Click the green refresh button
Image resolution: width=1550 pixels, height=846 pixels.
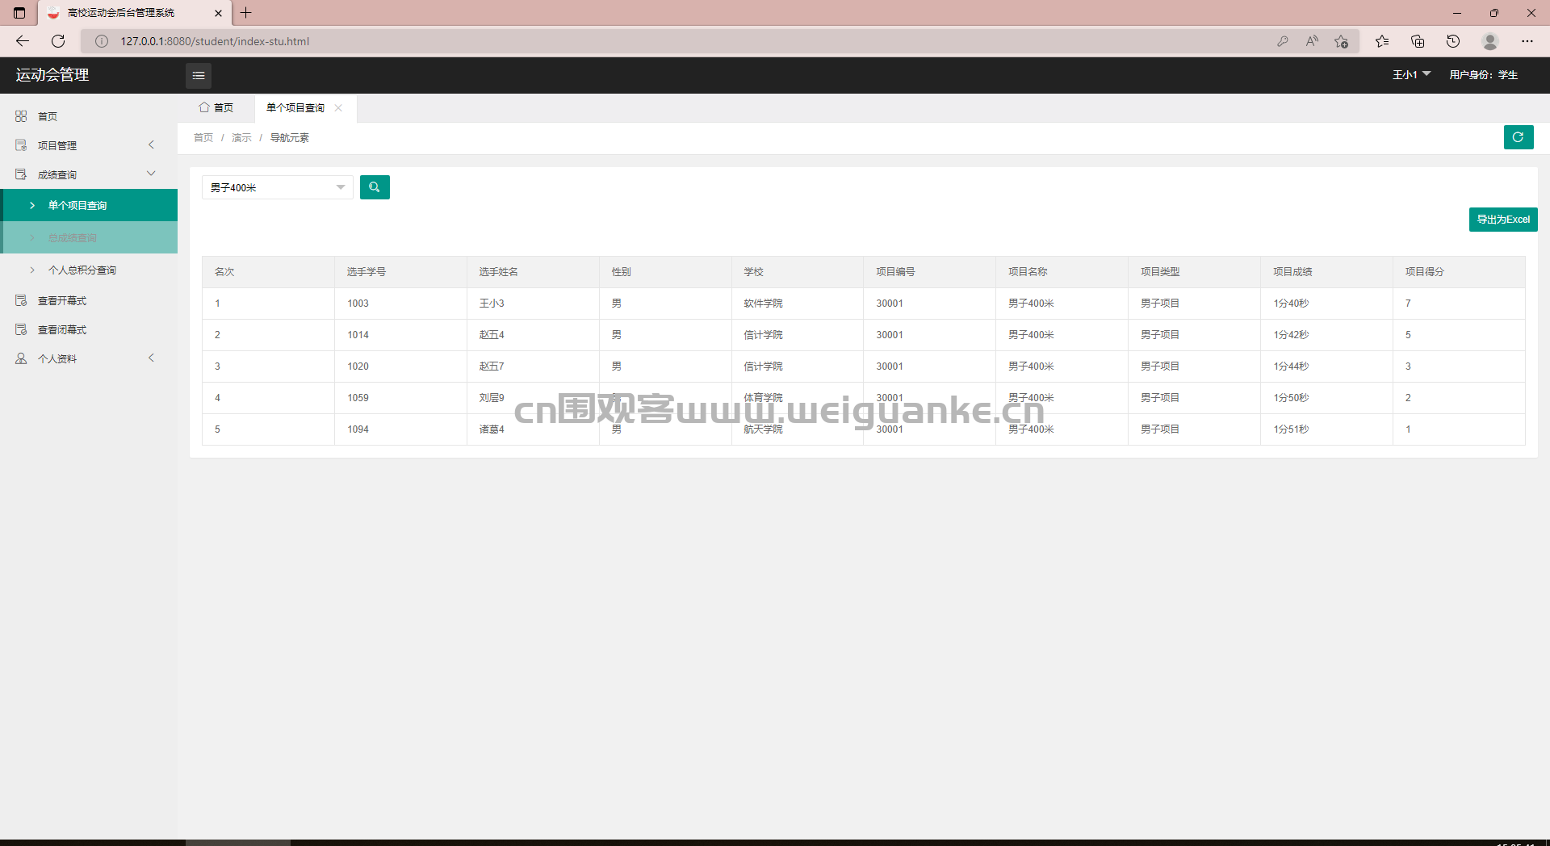1519,137
